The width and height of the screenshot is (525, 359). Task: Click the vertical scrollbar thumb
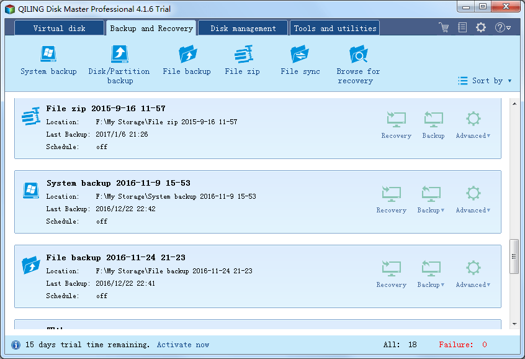514,257
